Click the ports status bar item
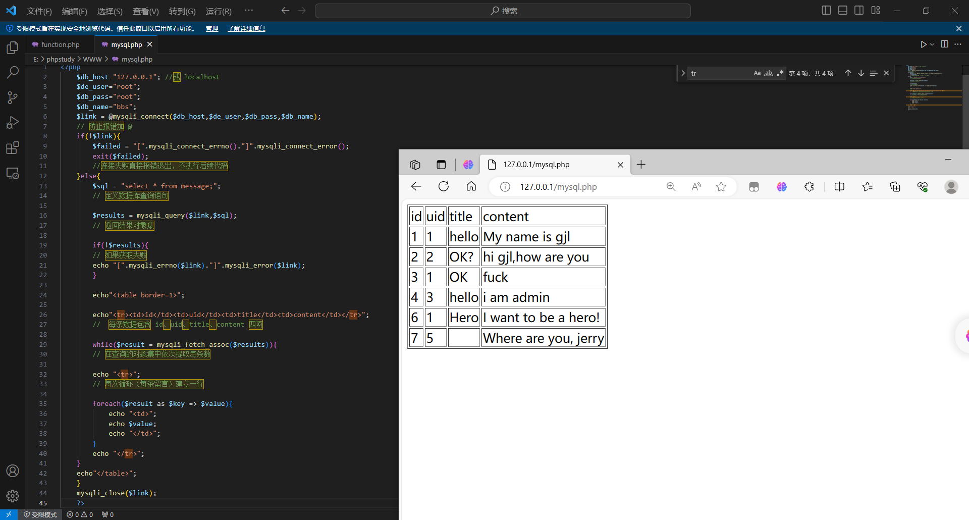This screenshot has height=520, width=969. click(107, 514)
